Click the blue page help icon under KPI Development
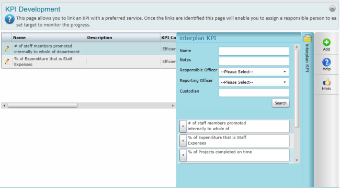 [9, 19]
